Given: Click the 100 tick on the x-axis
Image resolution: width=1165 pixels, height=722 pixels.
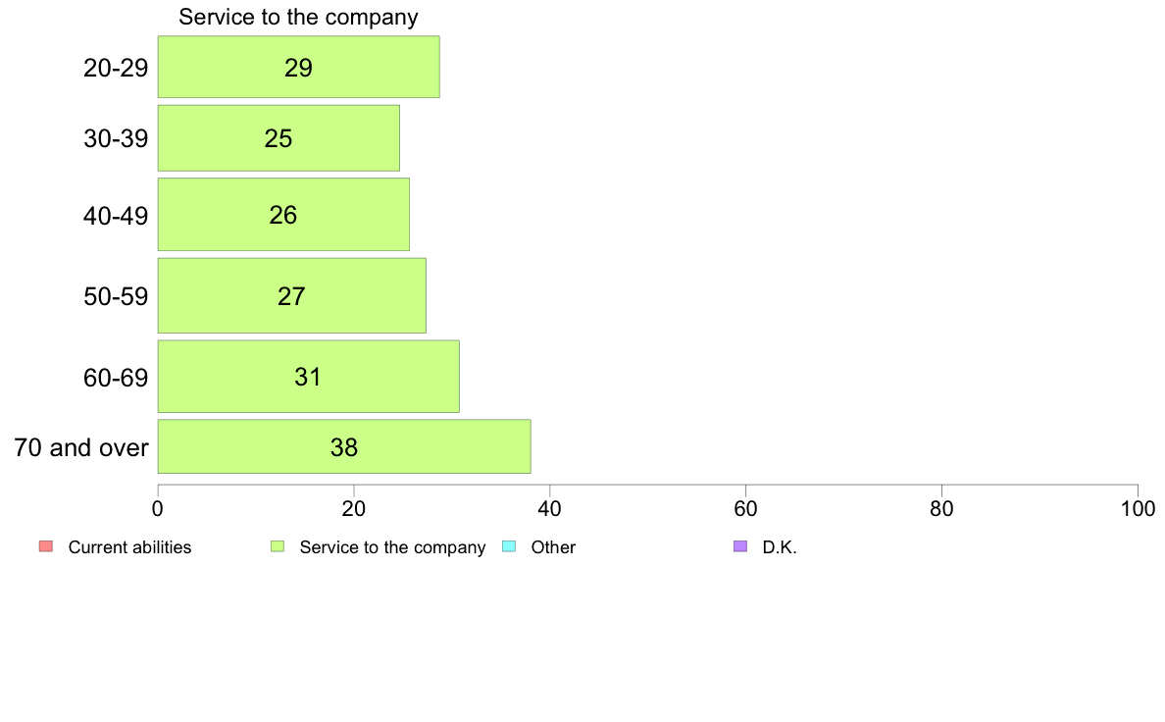Looking at the screenshot, I should click(x=1138, y=508).
